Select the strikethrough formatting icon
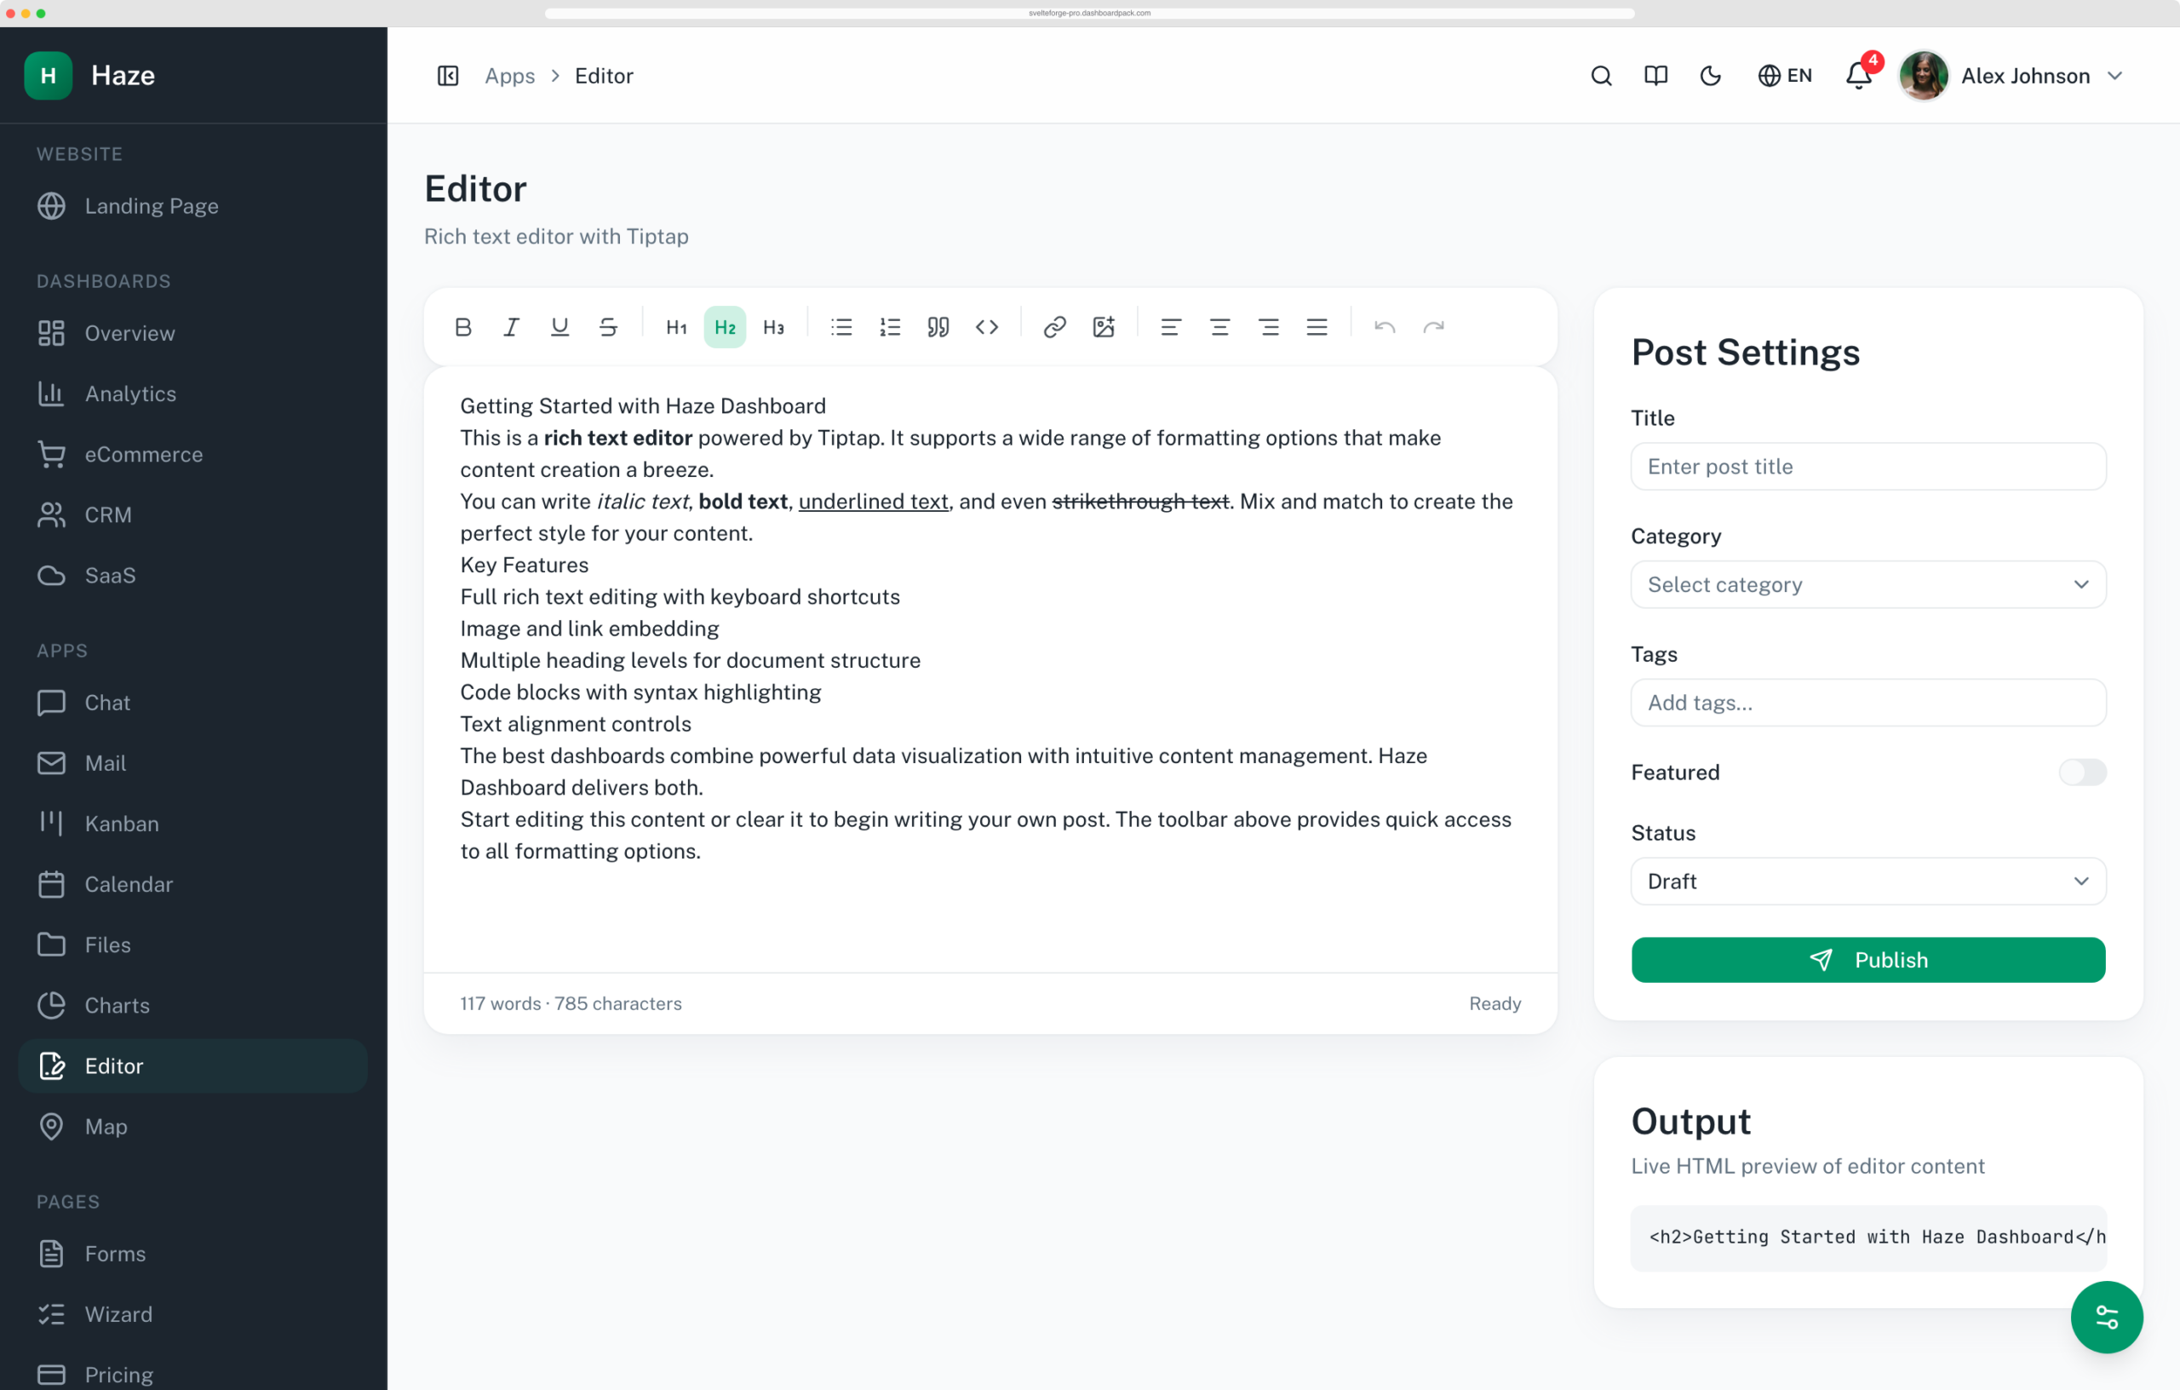Image resolution: width=2180 pixels, height=1390 pixels. (x=608, y=327)
